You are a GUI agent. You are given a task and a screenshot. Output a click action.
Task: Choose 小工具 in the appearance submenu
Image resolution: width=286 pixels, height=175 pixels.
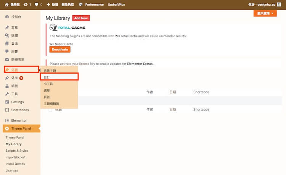48,84
